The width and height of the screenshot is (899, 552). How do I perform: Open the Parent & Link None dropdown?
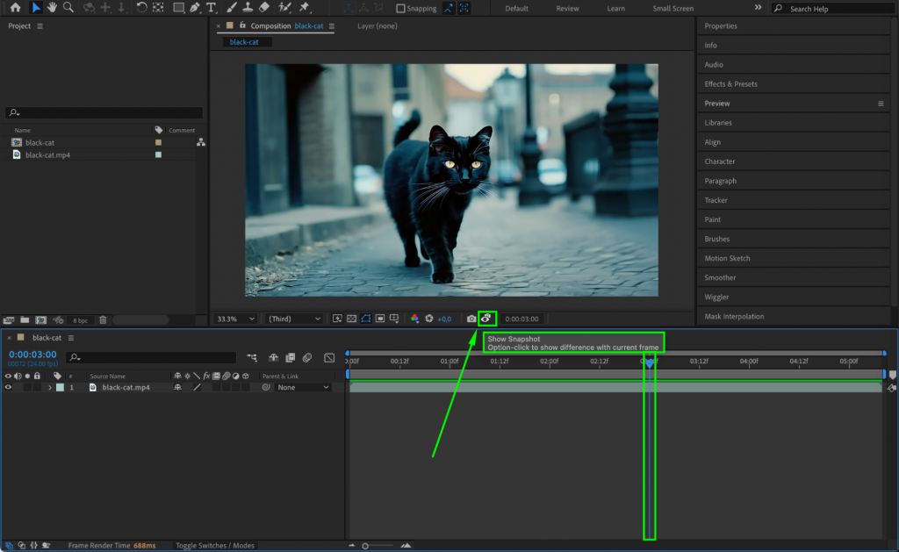click(x=303, y=387)
